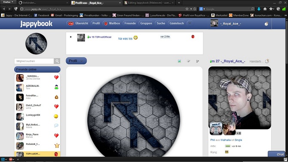Open the TDProdOfficial sender link in the message

coord(103,37)
